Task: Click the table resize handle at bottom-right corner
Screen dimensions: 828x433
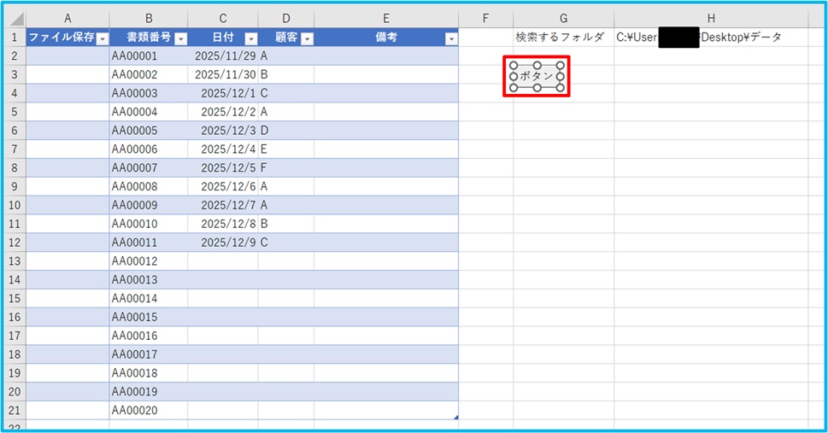Action: [x=455, y=417]
